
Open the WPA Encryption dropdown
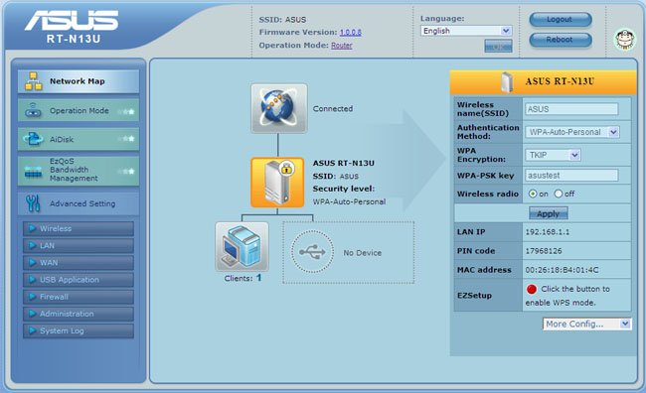(x=553, y=155)
